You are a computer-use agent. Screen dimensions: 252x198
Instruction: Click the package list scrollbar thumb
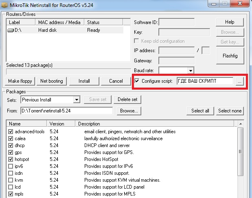tap(241, 152)
